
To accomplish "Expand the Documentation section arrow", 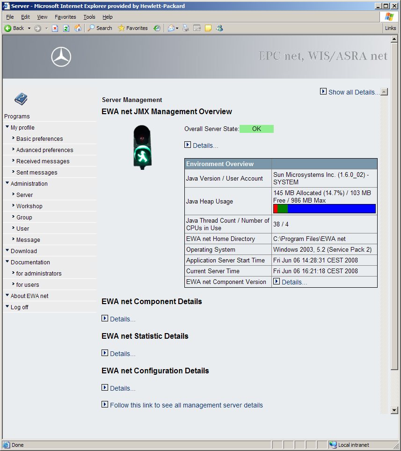I will [7, 262].
